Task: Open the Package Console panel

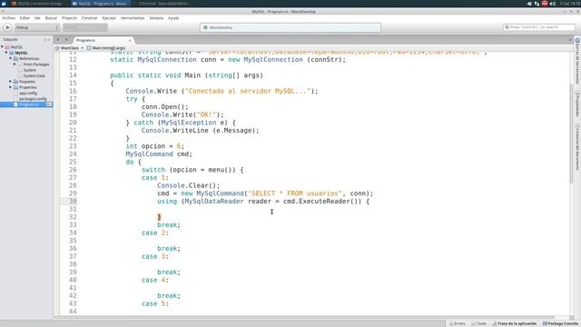Action: pyautogui.click(x=560, y=323)
